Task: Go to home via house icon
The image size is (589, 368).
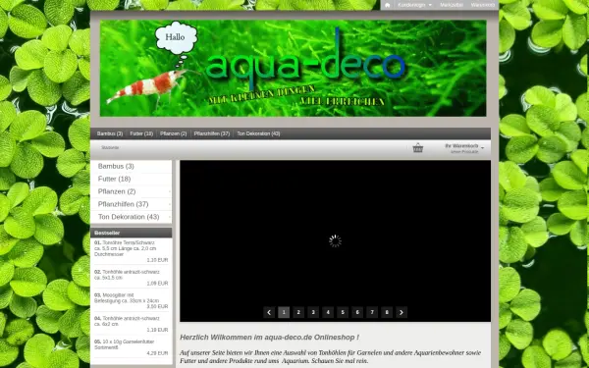Action: tap(388, 5)
